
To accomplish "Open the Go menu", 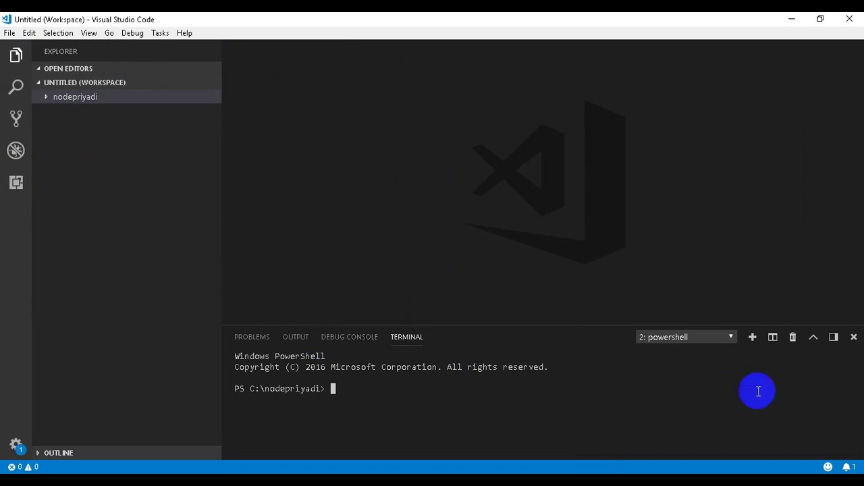I will point(109,33).
